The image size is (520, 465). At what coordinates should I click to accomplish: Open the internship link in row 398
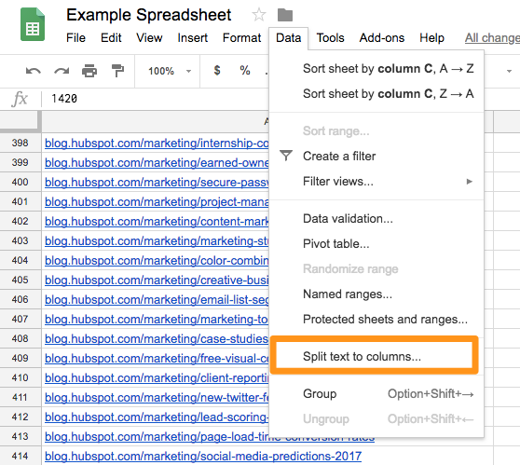[x=157, y=143]
